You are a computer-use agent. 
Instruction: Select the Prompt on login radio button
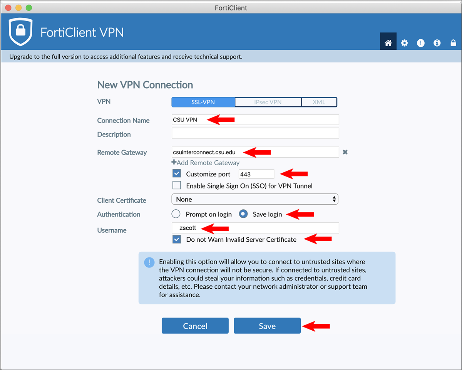(x=176, y=214)
